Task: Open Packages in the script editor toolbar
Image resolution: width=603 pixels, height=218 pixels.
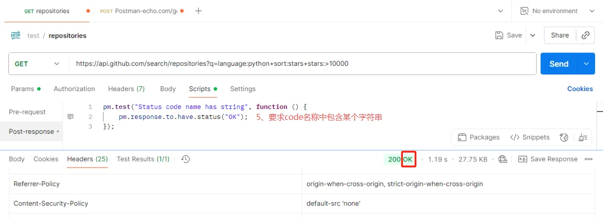Action: [x=479, y=137]
